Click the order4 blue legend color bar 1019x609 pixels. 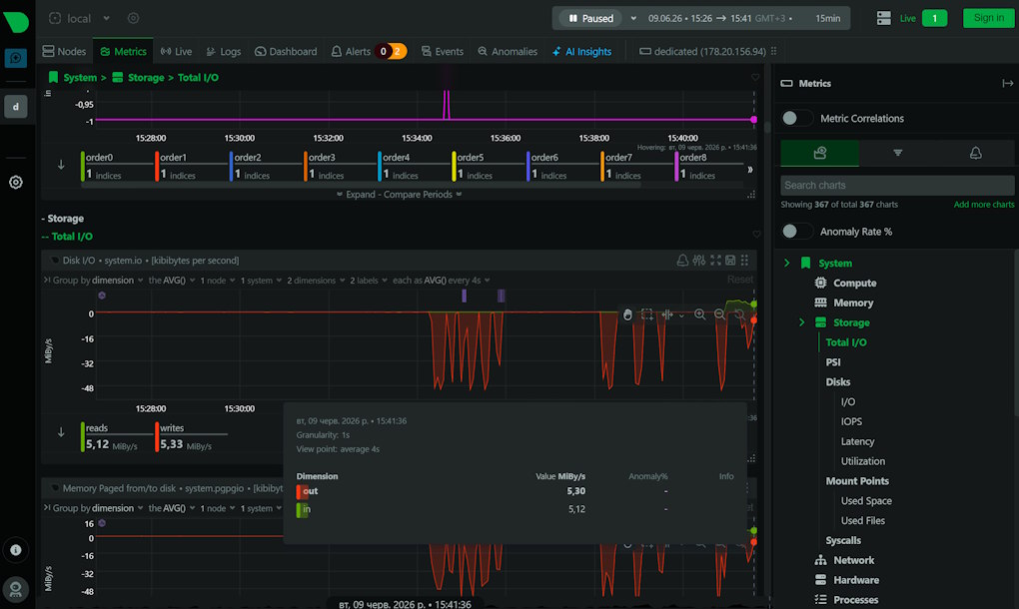(x=380, y=166)
